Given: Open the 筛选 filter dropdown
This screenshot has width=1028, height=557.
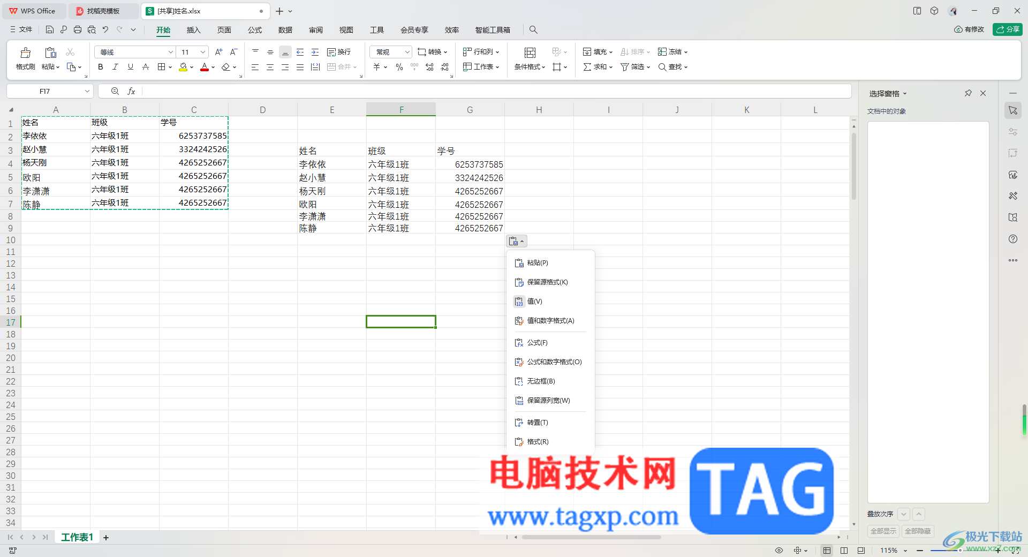Looking at the screenshot, I should (635, 67).
